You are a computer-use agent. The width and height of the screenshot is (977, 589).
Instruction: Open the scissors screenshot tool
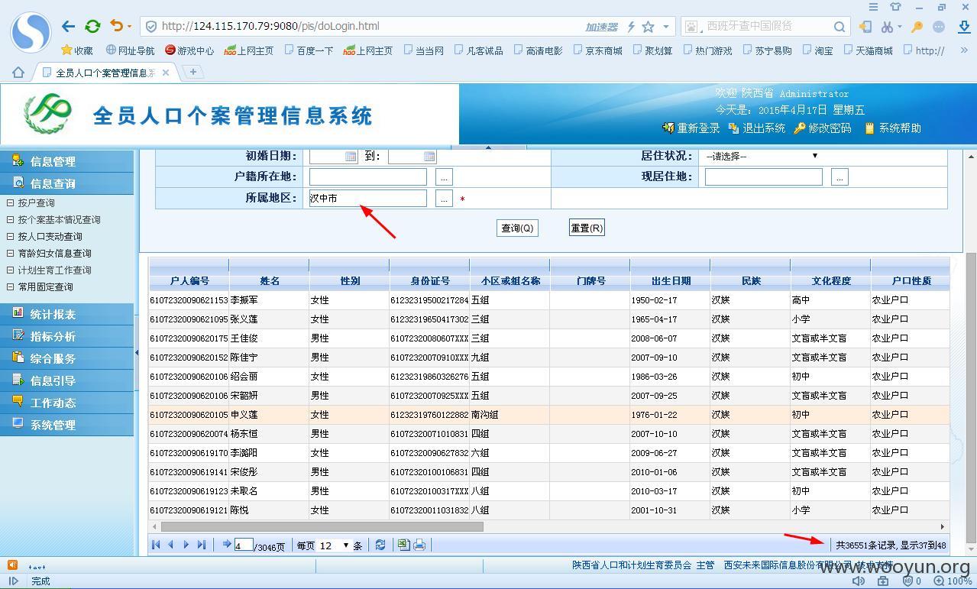click(886, 27)
